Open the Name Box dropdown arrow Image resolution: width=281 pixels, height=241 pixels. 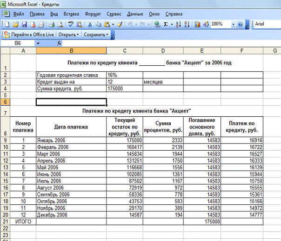[x=38, y=43]
